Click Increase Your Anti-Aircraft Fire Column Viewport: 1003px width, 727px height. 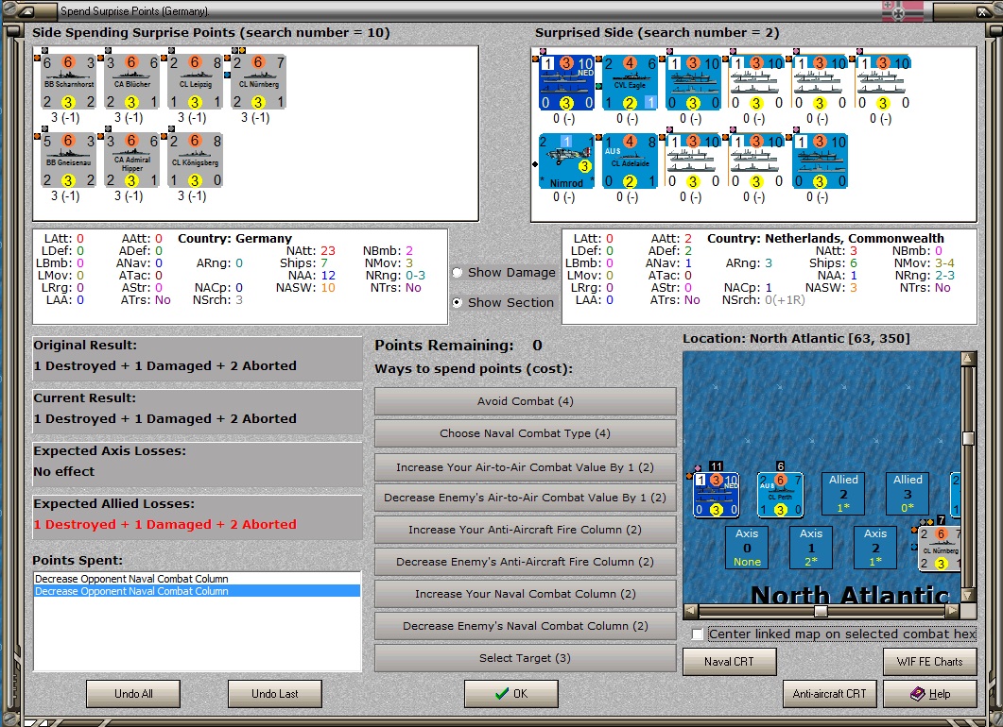coord(526,530)
